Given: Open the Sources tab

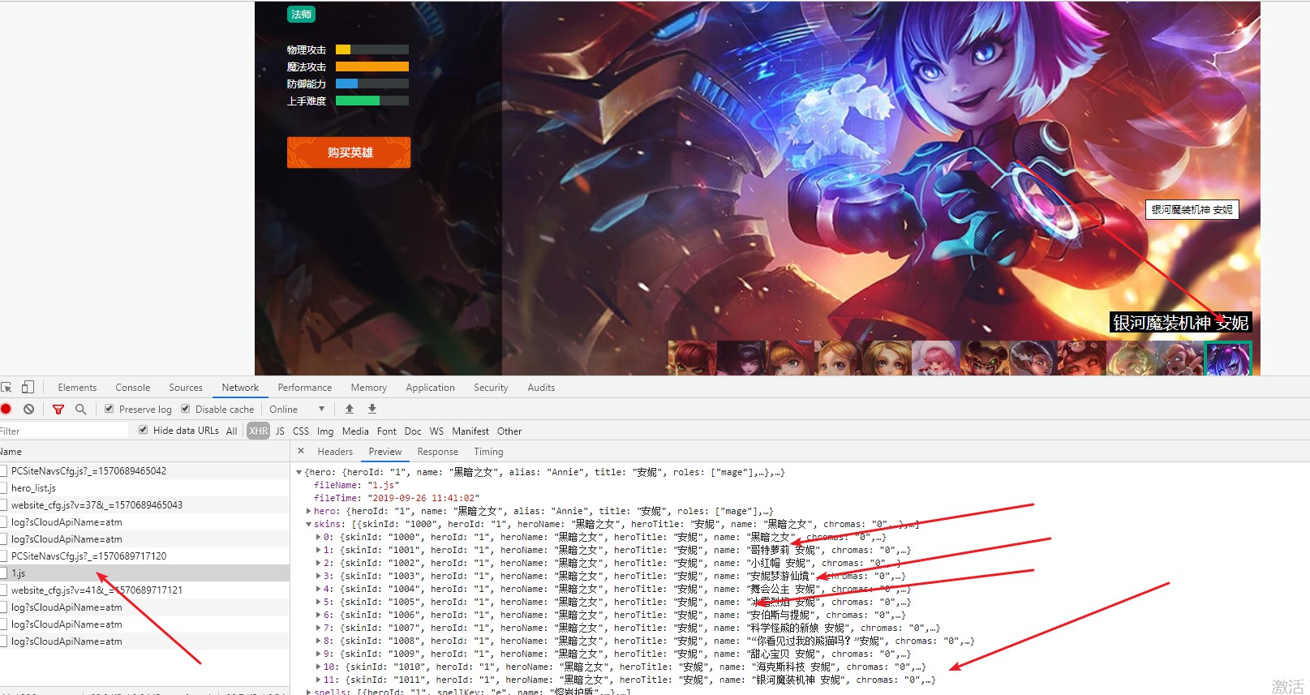Looking at the screenshot, I should (x=186, y=388).
